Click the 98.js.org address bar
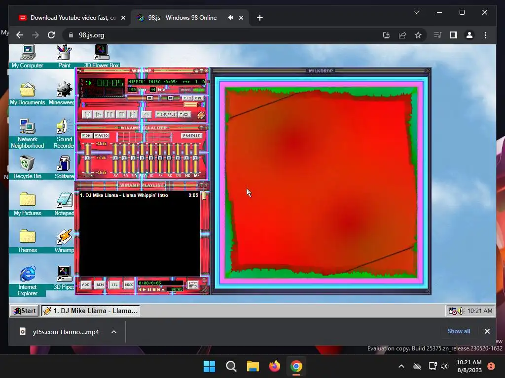This screenshot has width=505, height=378. 222,35
